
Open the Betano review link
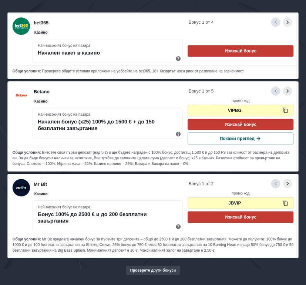[240, 139]
